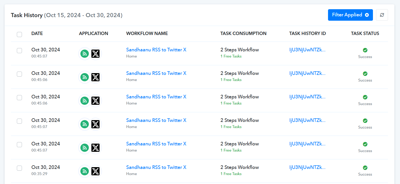
Task: Click Twitter X icon in second row
Action: (x=95, y=77)
